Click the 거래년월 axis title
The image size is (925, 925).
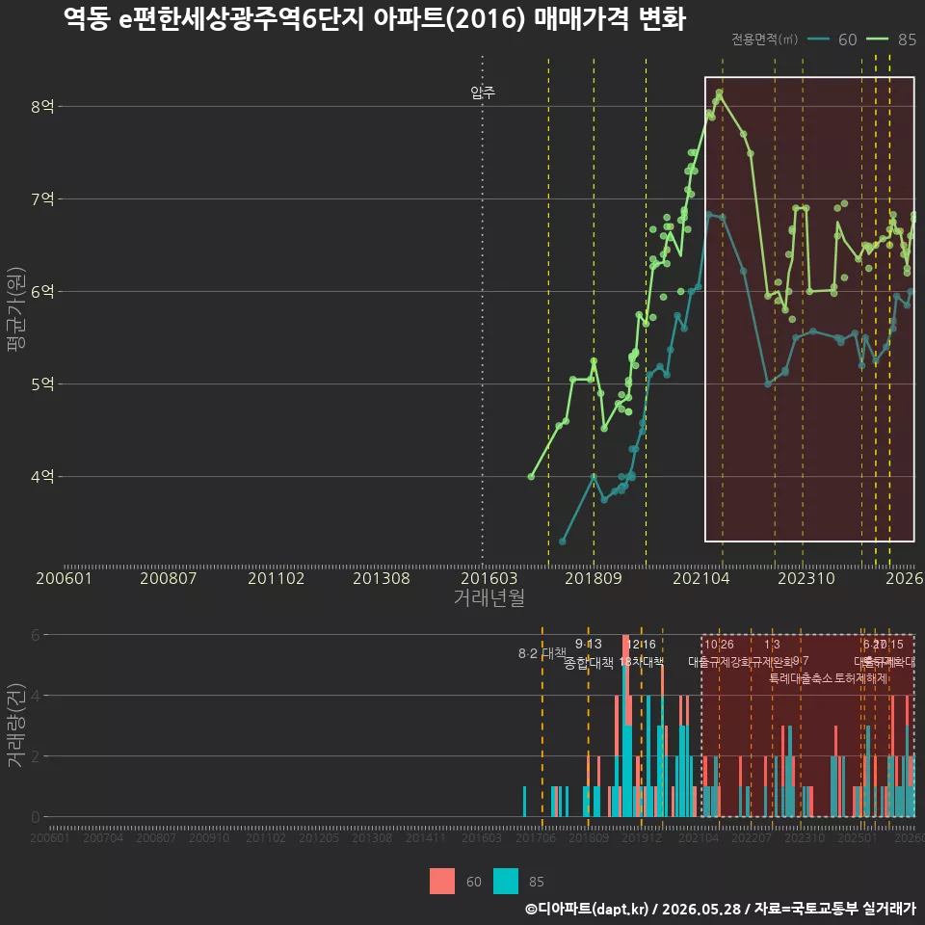489,597
